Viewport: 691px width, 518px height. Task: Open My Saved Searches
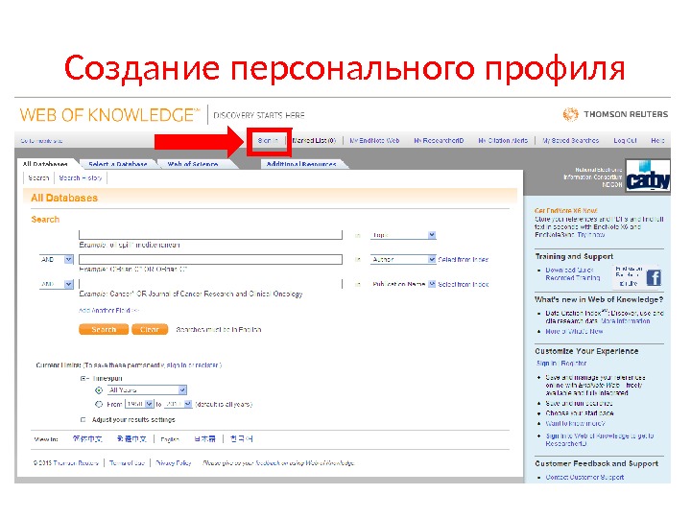(571, 140)
